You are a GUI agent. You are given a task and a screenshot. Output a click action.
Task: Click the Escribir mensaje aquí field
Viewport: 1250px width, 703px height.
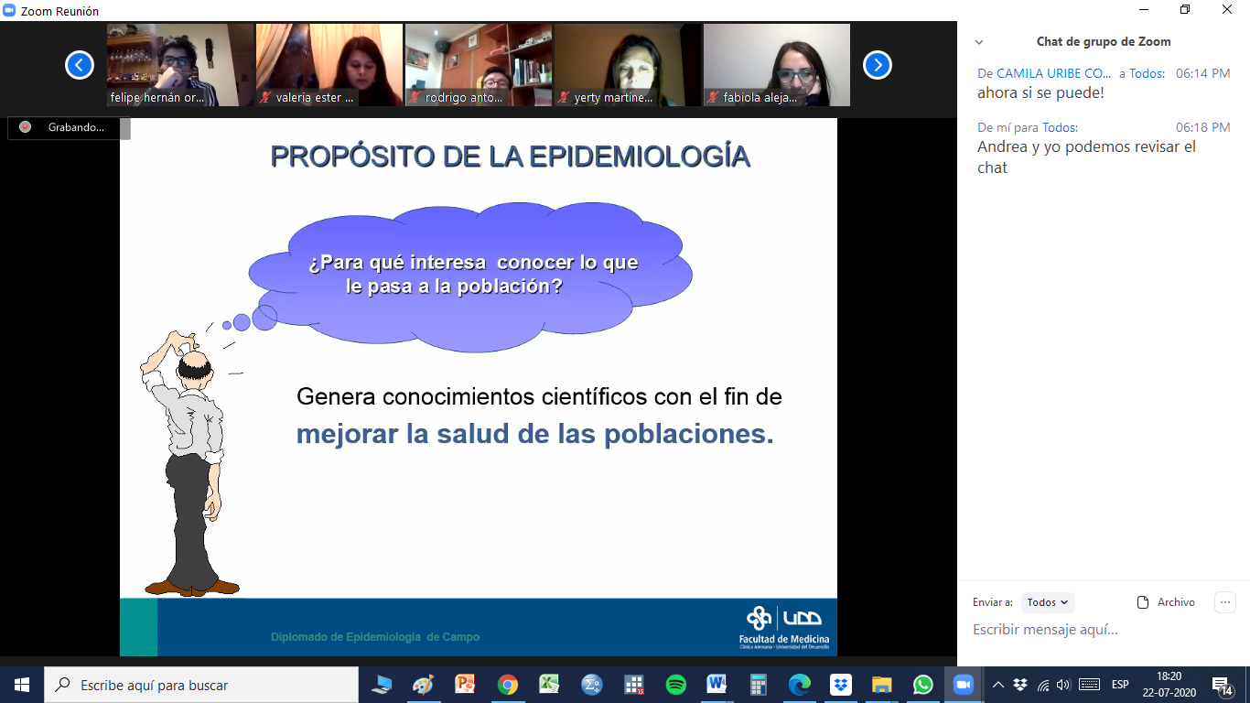click(x=1098, y=630)
